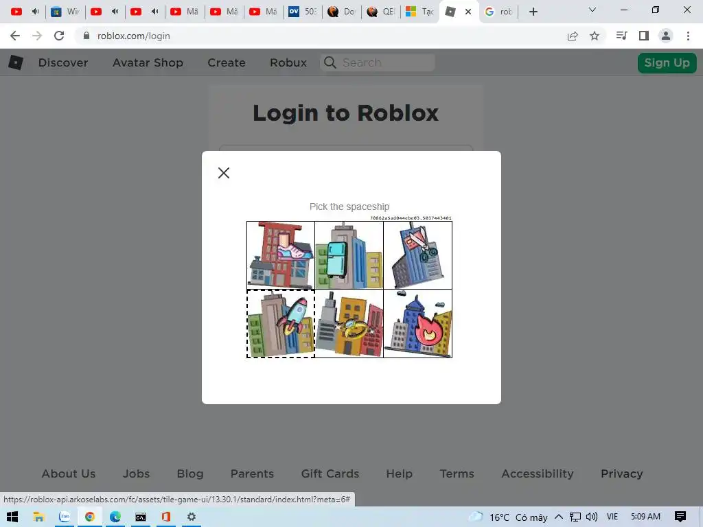Open Jobs footer link

[137, 473]
